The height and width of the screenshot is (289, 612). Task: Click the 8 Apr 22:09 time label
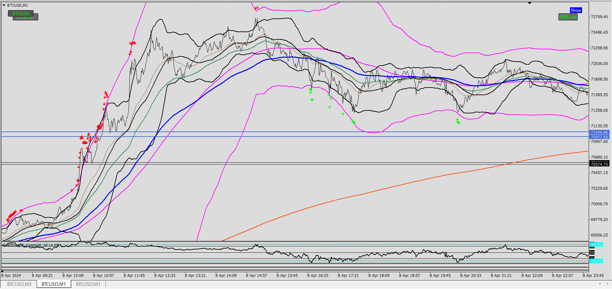tap(532, 275)
